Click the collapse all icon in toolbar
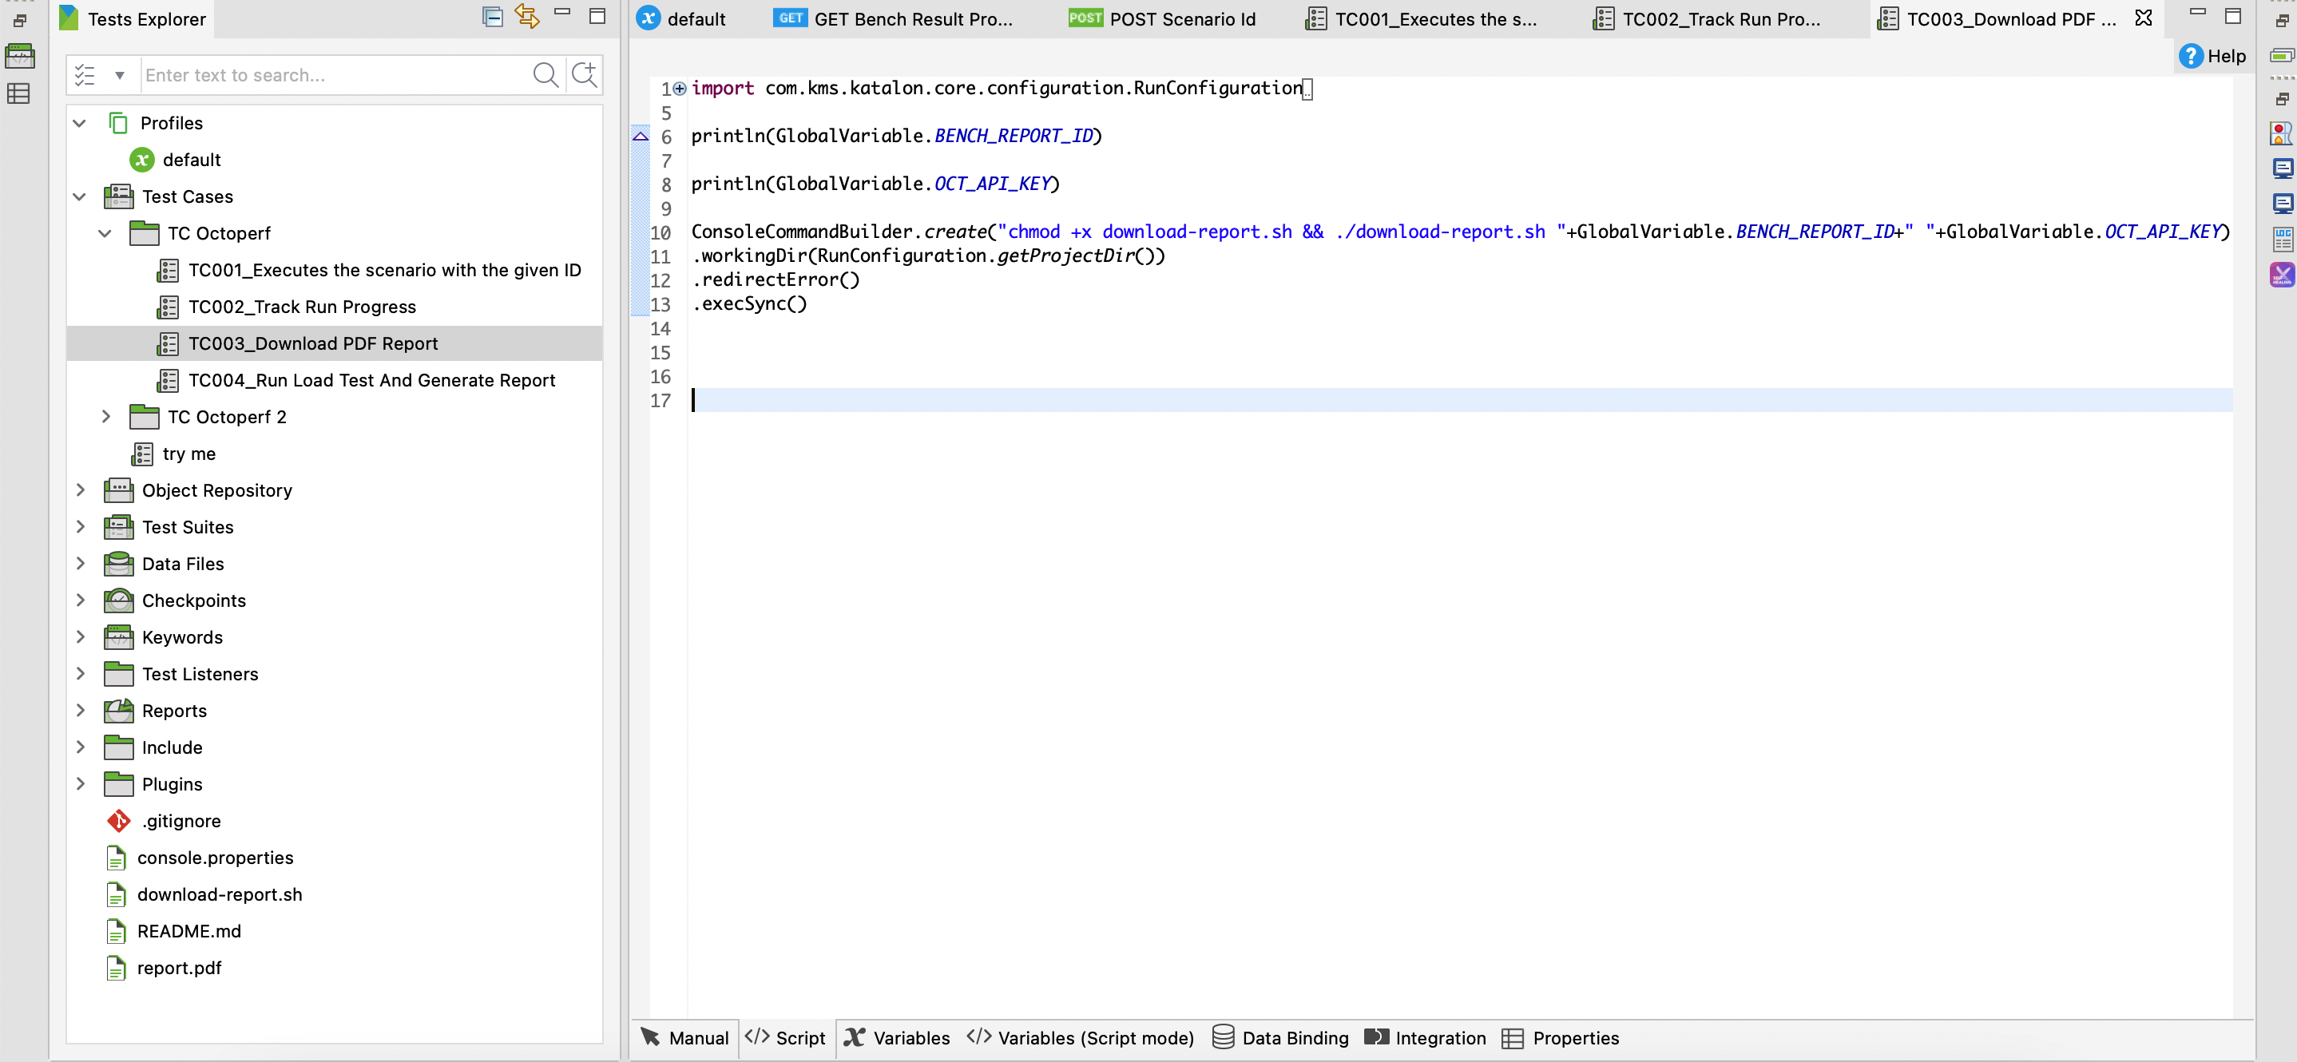 click(x=494, y=18)
